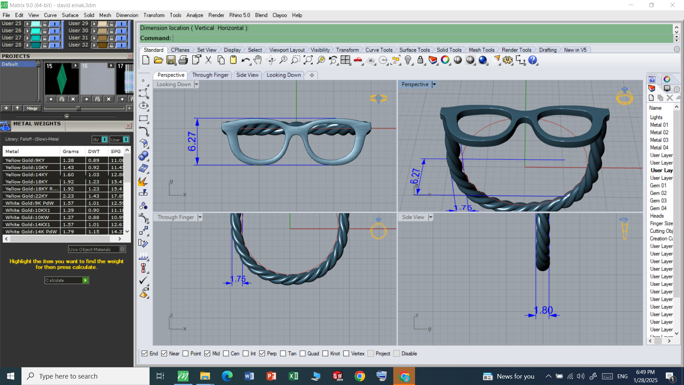Click the Zoom extents icon
Image resolution: width=684 pixels, height=385 pixels.
[x=308, y=60]
